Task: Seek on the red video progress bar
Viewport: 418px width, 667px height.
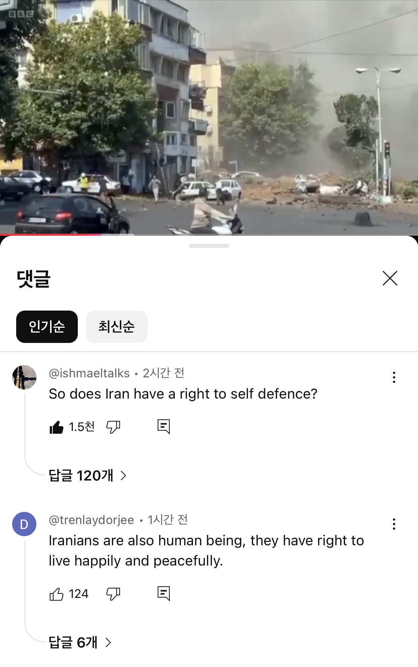Action: (209, 234)
